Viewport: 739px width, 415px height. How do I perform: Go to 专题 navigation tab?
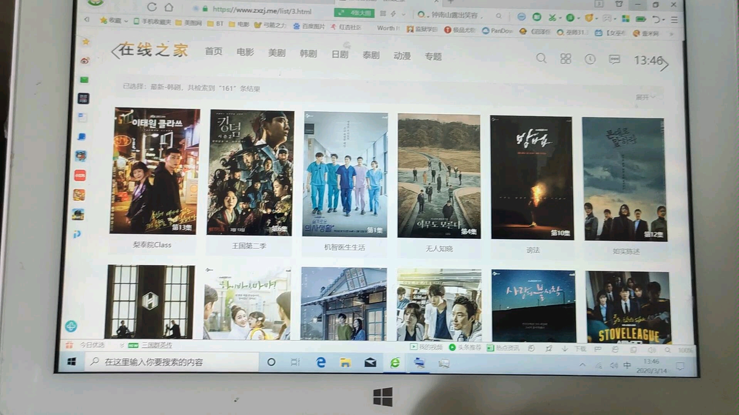[x=433, y=57]
